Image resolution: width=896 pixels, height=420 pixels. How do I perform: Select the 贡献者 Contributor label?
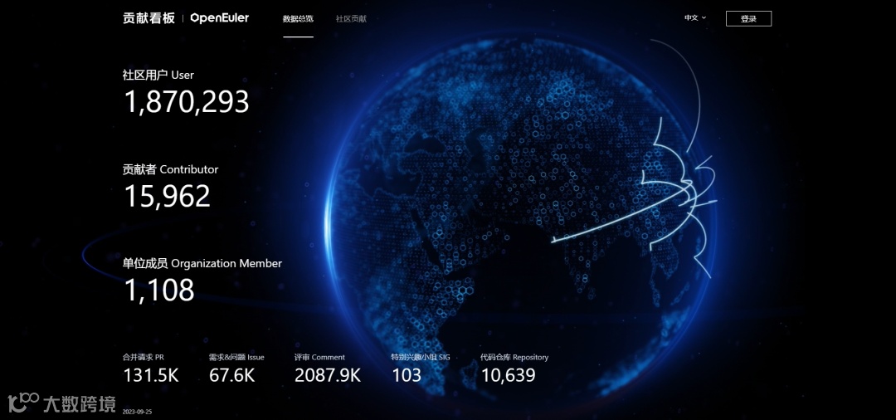(x=170, y=169)
